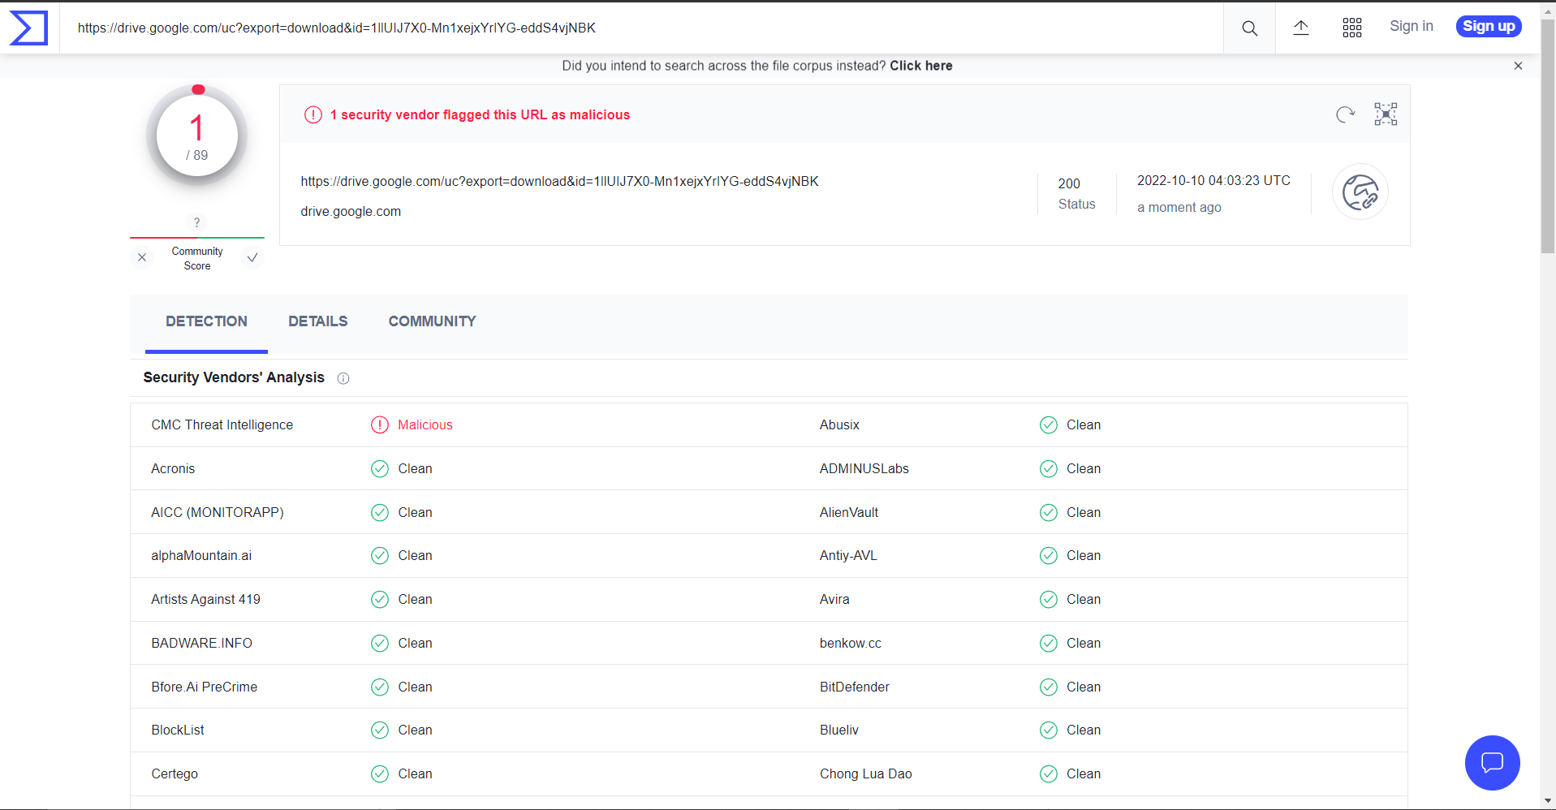Click the drive.google.com domain text

pyautogui.click(x=351, y=212)
